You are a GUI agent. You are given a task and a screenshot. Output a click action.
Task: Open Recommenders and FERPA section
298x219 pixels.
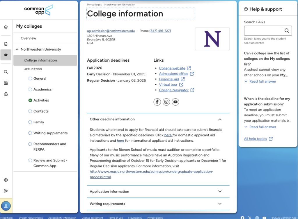(x=50, y=147)
